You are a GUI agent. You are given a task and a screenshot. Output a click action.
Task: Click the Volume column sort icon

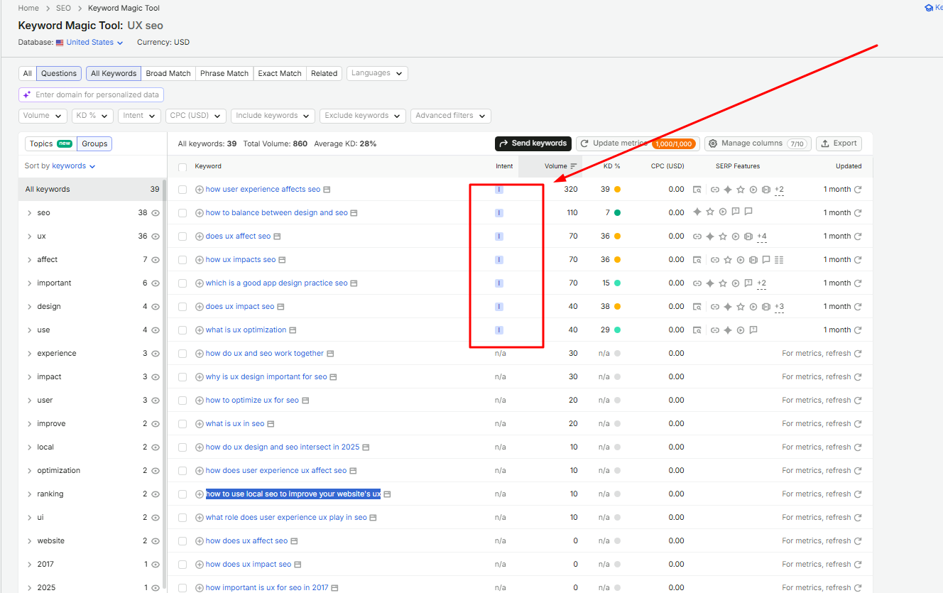point(574,166)
